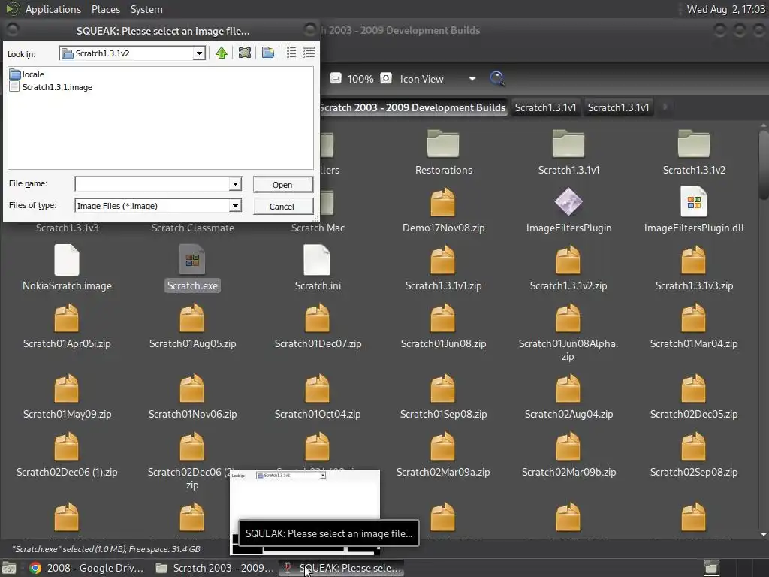Select Scratch01May09.zip archive
Image resolution: width=769 pixels, height=577 pixels.
(x=67, y=397)
